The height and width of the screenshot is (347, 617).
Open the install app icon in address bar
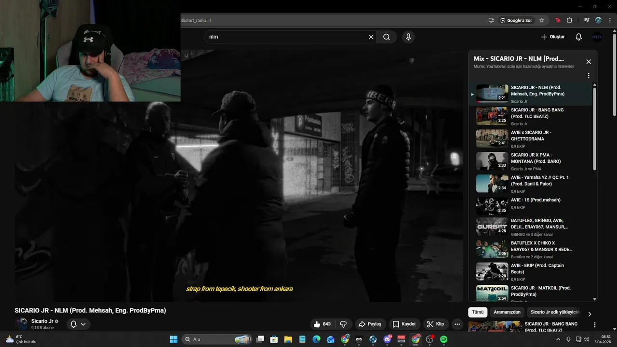tap(491, 20)
